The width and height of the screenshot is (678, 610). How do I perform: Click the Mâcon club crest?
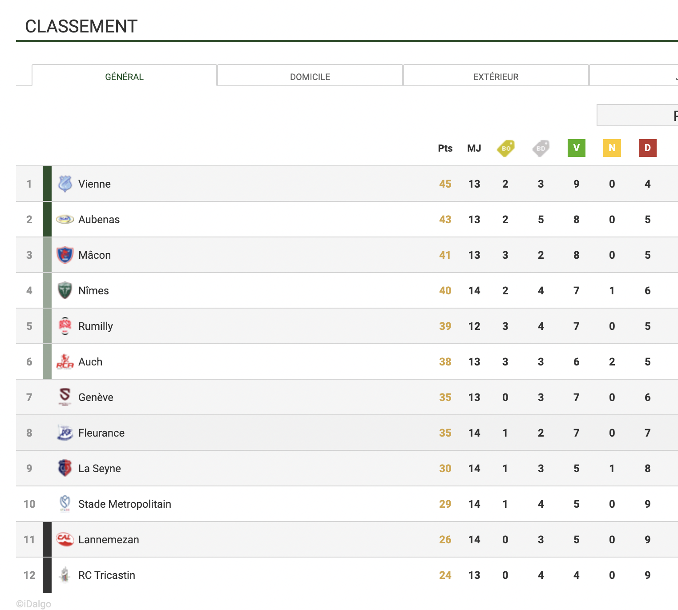65,255
